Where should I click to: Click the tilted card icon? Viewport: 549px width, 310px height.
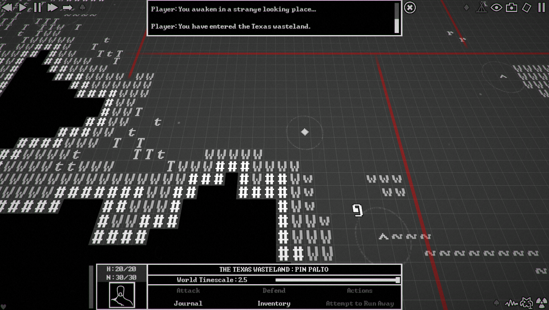tap(526, 7)
